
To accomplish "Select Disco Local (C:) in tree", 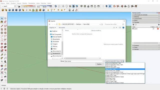I will tap(56, 51).
